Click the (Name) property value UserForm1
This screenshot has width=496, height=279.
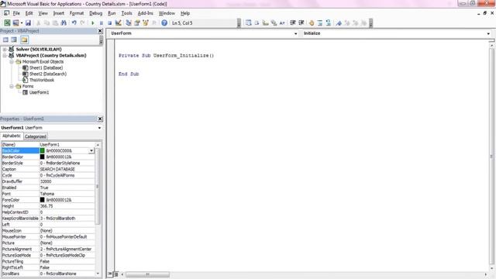[50, 145]
